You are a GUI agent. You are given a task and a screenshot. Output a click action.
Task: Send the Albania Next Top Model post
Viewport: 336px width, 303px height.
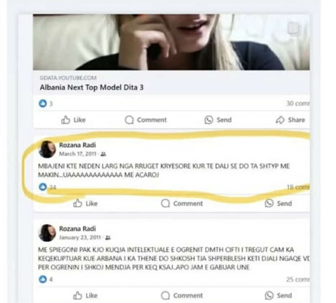coord(218,120)
